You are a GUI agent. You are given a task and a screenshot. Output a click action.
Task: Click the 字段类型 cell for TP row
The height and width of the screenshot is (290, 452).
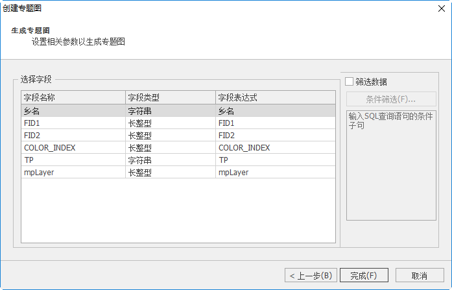[170, 160]
